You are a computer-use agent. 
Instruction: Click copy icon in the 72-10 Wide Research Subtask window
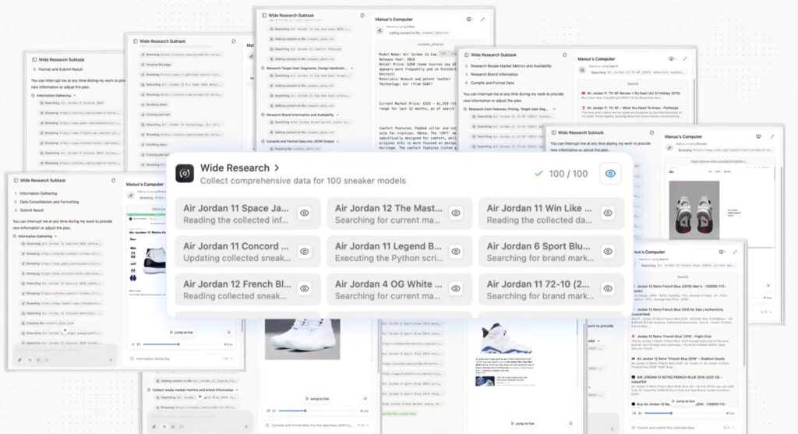[564, 55]
